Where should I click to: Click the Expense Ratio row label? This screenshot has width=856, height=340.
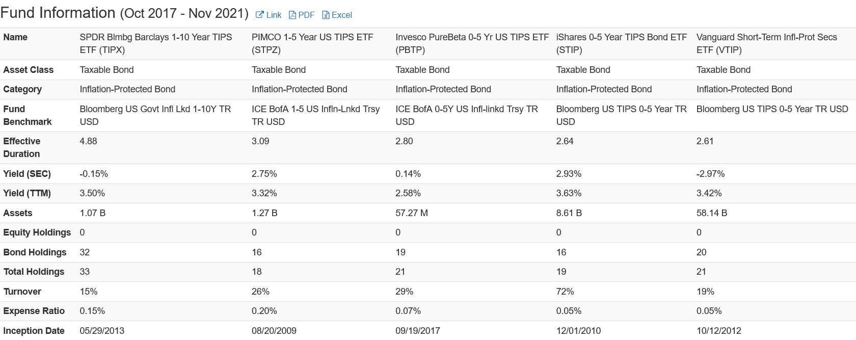34,311
